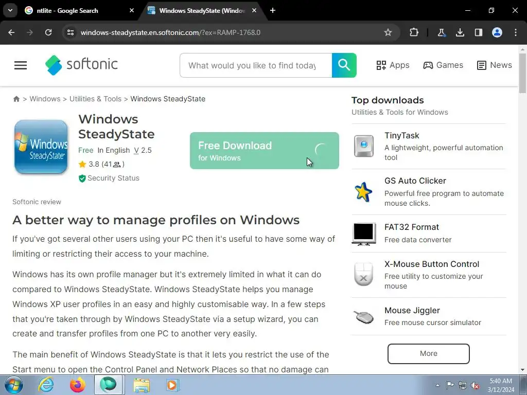Open the Softonic hamburger menu
The width and height of the screenshot is (527, 395).
21,65
